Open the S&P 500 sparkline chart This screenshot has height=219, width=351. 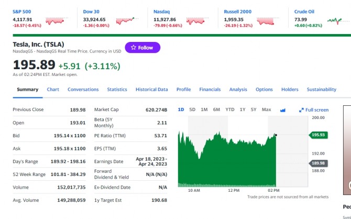tap(57, 21)
